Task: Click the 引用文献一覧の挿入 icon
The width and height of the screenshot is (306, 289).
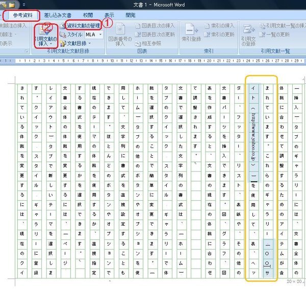Action: (262, 26)
